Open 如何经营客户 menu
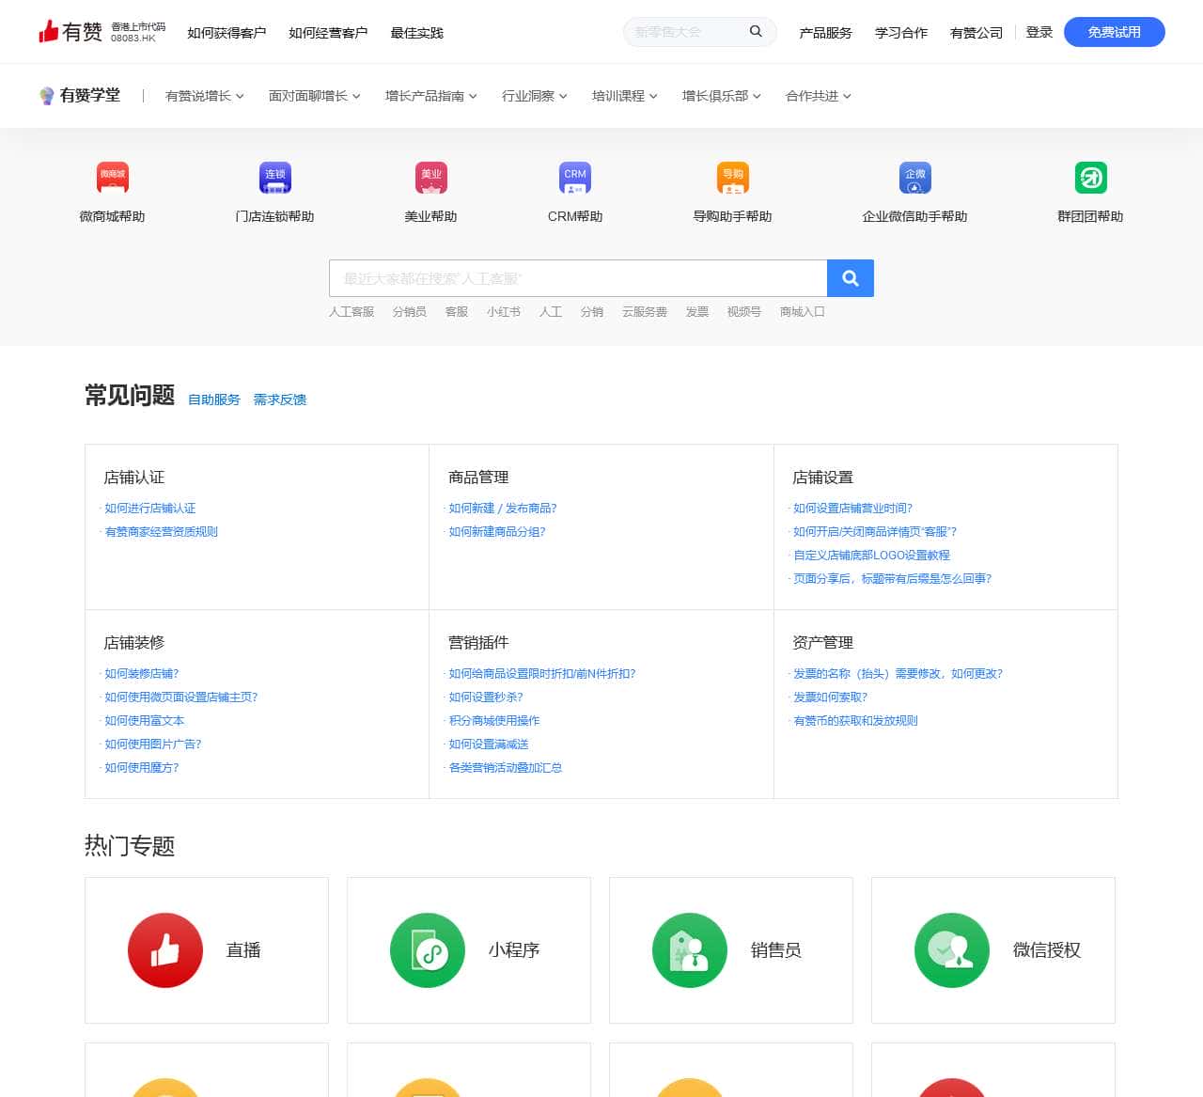This screenshot has width=1203, height=1097. (x=328, y=33)
